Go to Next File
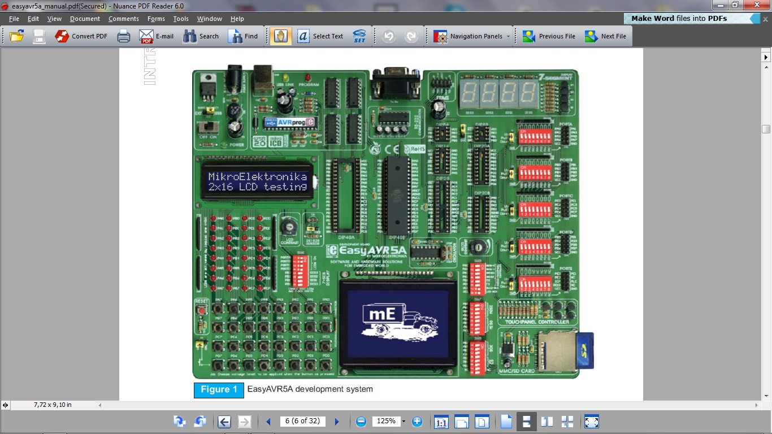This screenshot has width=772, height=434. 606,36
